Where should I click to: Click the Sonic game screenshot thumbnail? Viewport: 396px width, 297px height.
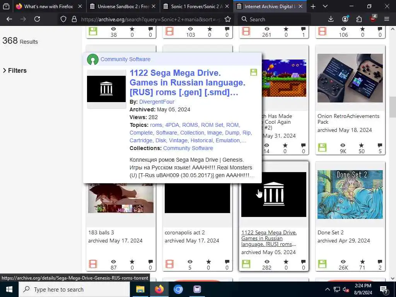click(x=284, y=78)
